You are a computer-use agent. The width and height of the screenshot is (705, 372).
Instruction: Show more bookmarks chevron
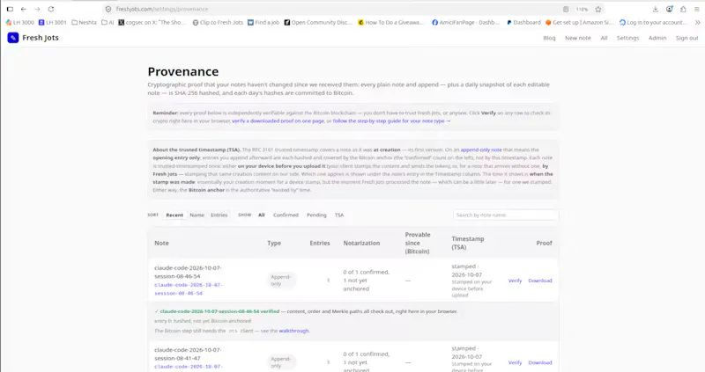click(698, 23)
